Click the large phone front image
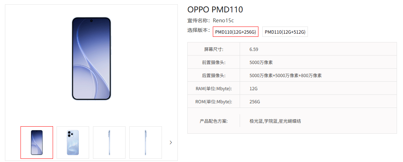This screenshot has width=403, height=162. tap(91, 59)
